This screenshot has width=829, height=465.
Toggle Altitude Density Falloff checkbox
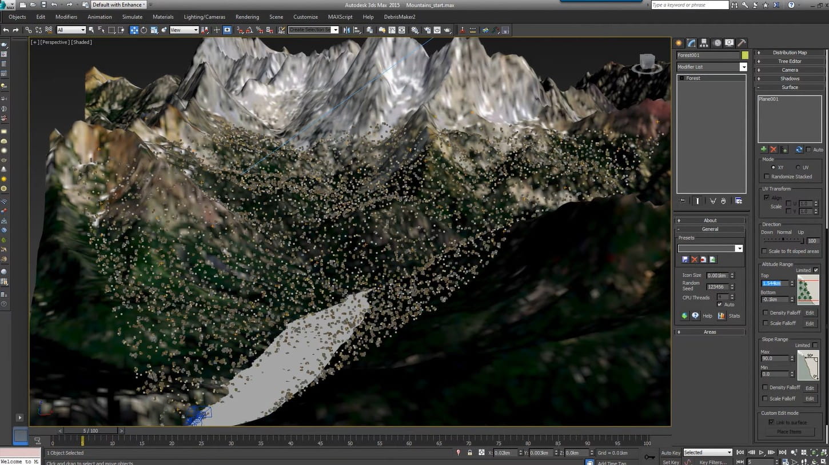point(766,312)
